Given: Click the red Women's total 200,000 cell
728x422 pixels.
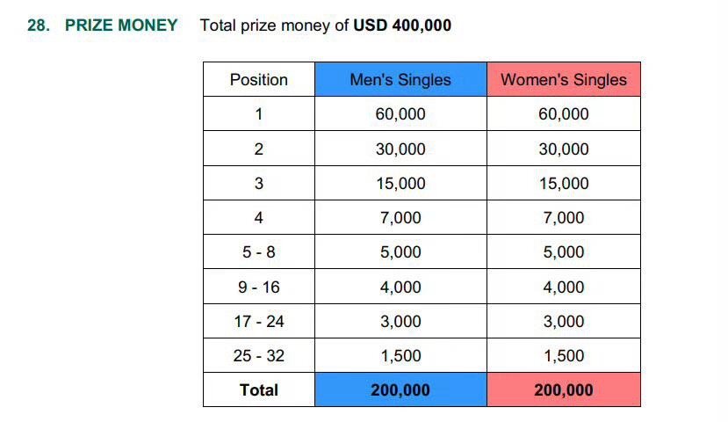Looking at the screenshot, I should [564, 390].
